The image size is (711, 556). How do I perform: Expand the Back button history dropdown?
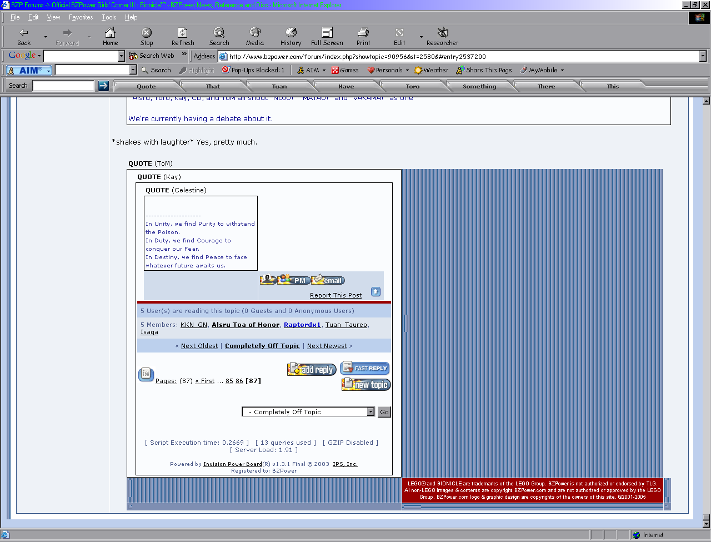(x=46, y=37)
